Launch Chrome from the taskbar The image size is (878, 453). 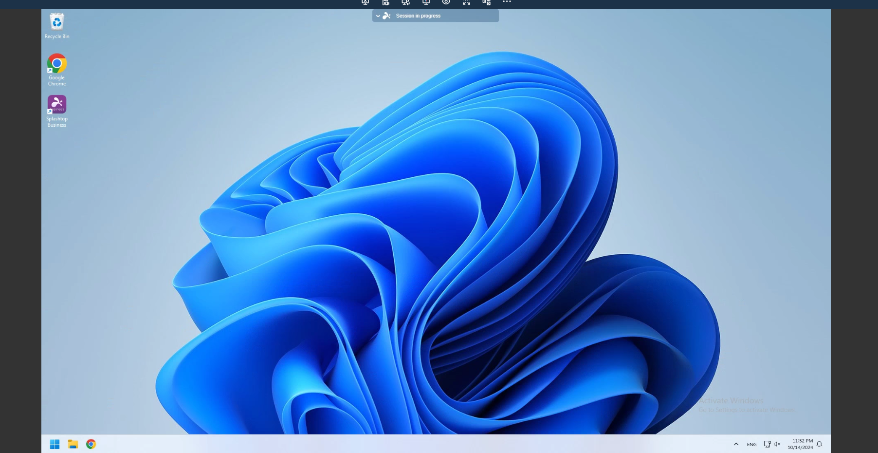pyautogui.click(x=91, y=444)
